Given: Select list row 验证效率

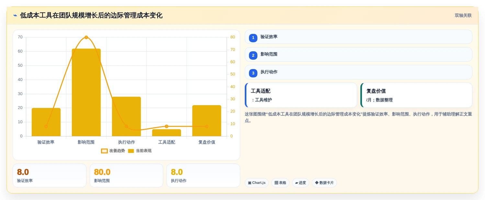Looking at the screenshot, I should coord(358,37).
